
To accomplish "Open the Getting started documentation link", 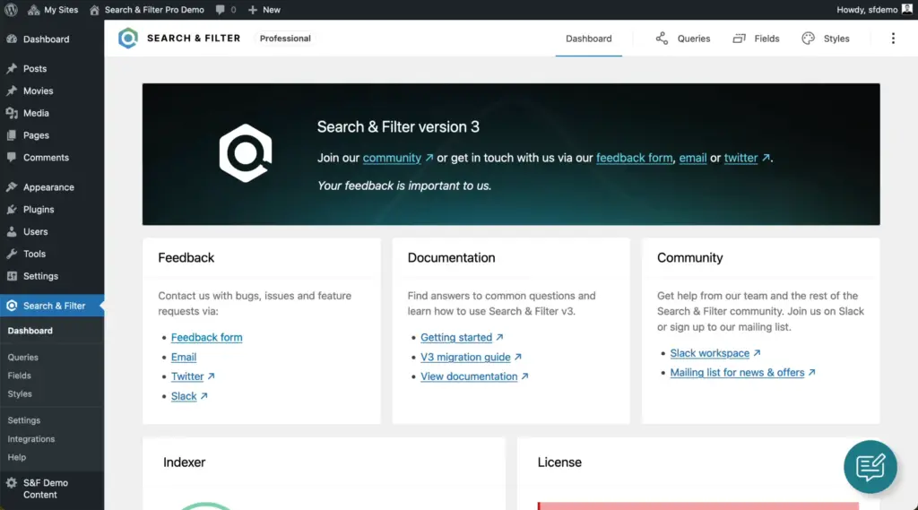I will click(456, 337).
